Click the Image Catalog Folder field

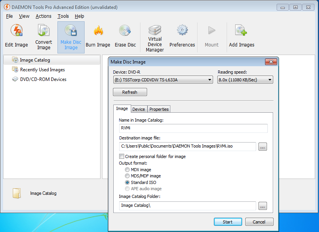[x=187, y=206]
